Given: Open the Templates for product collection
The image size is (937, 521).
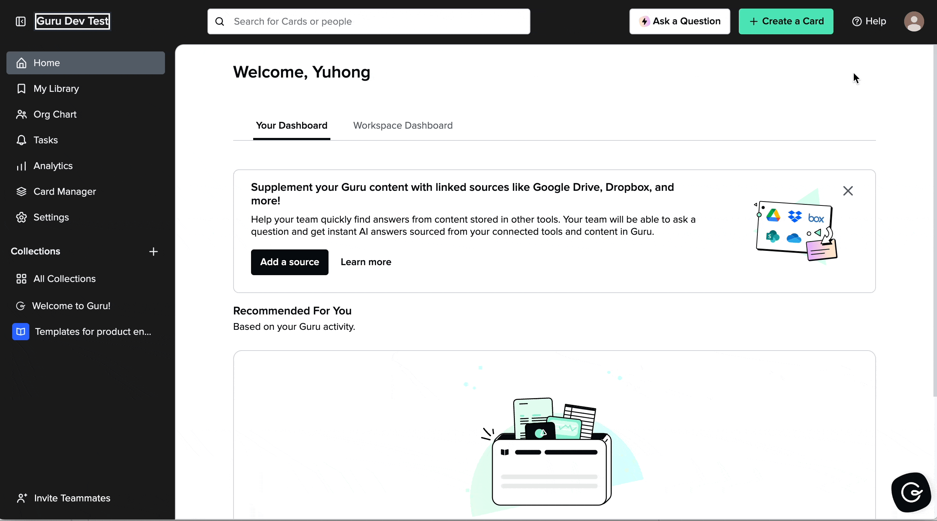Looking at the screenshot, I should (93, 331).
